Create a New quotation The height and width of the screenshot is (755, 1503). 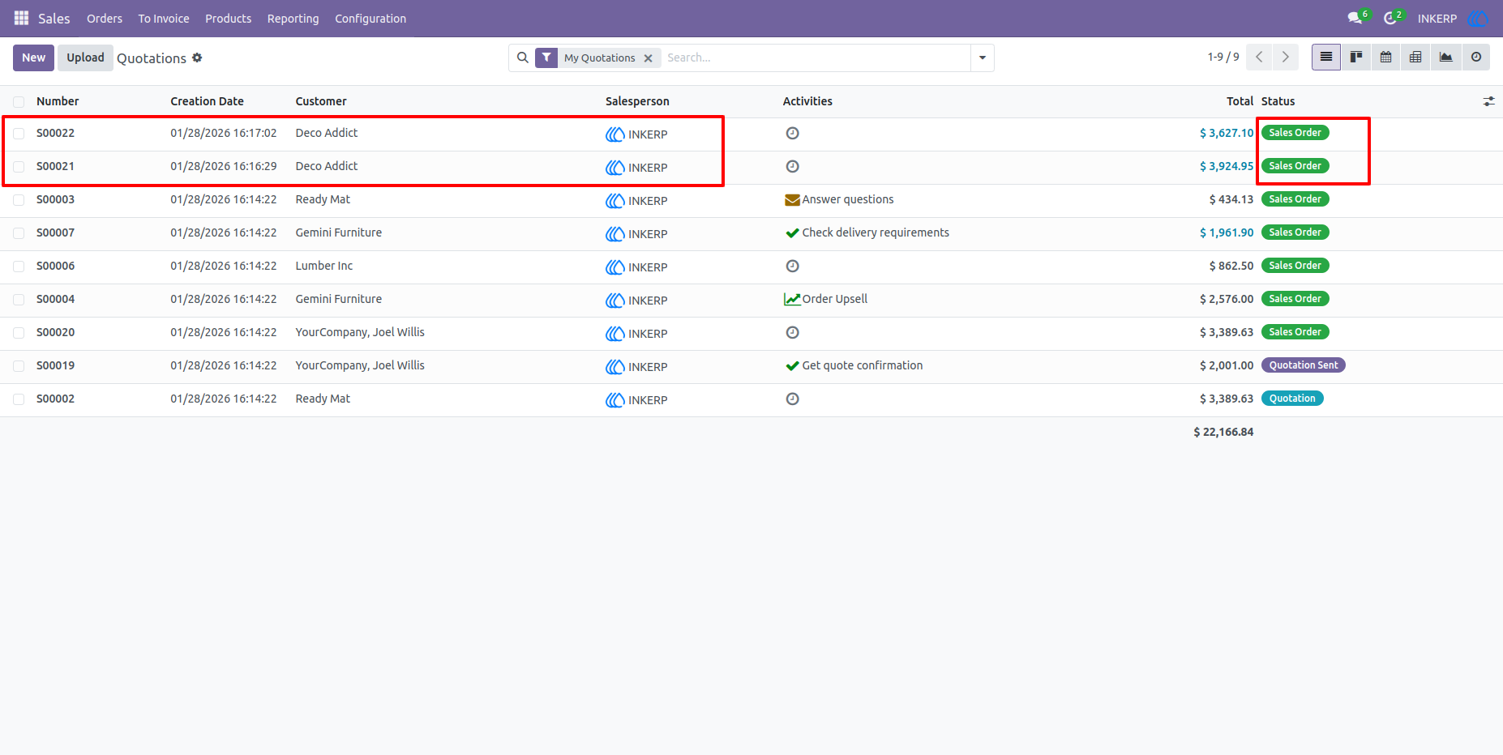[x=33, y=58]
